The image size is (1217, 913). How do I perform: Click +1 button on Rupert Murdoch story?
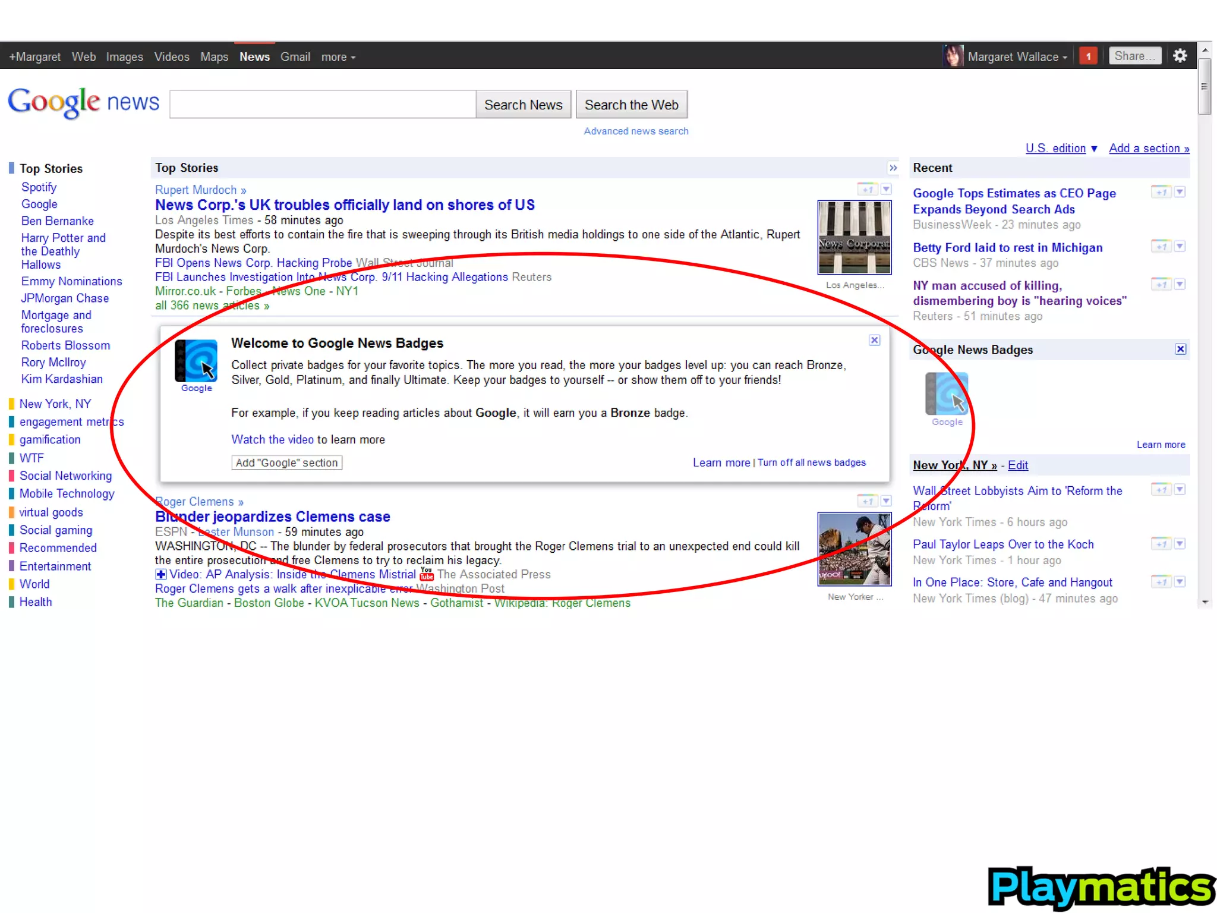pos(868,190)
